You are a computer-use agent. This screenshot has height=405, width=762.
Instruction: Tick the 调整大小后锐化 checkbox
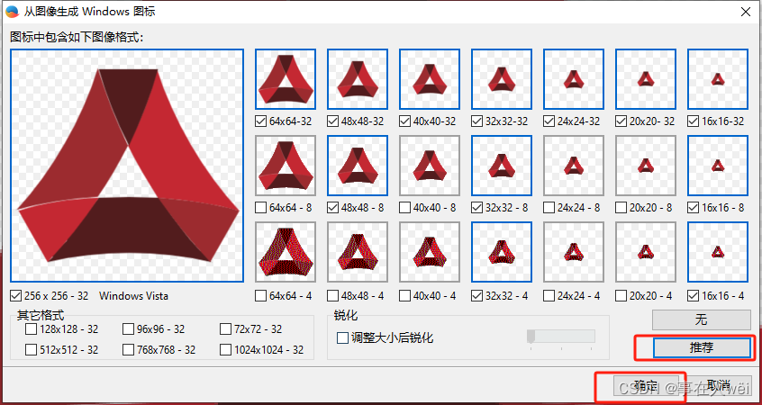(x=342, y=338)
